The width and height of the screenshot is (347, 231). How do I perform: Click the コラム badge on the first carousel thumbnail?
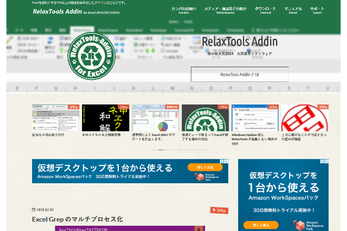74,107
